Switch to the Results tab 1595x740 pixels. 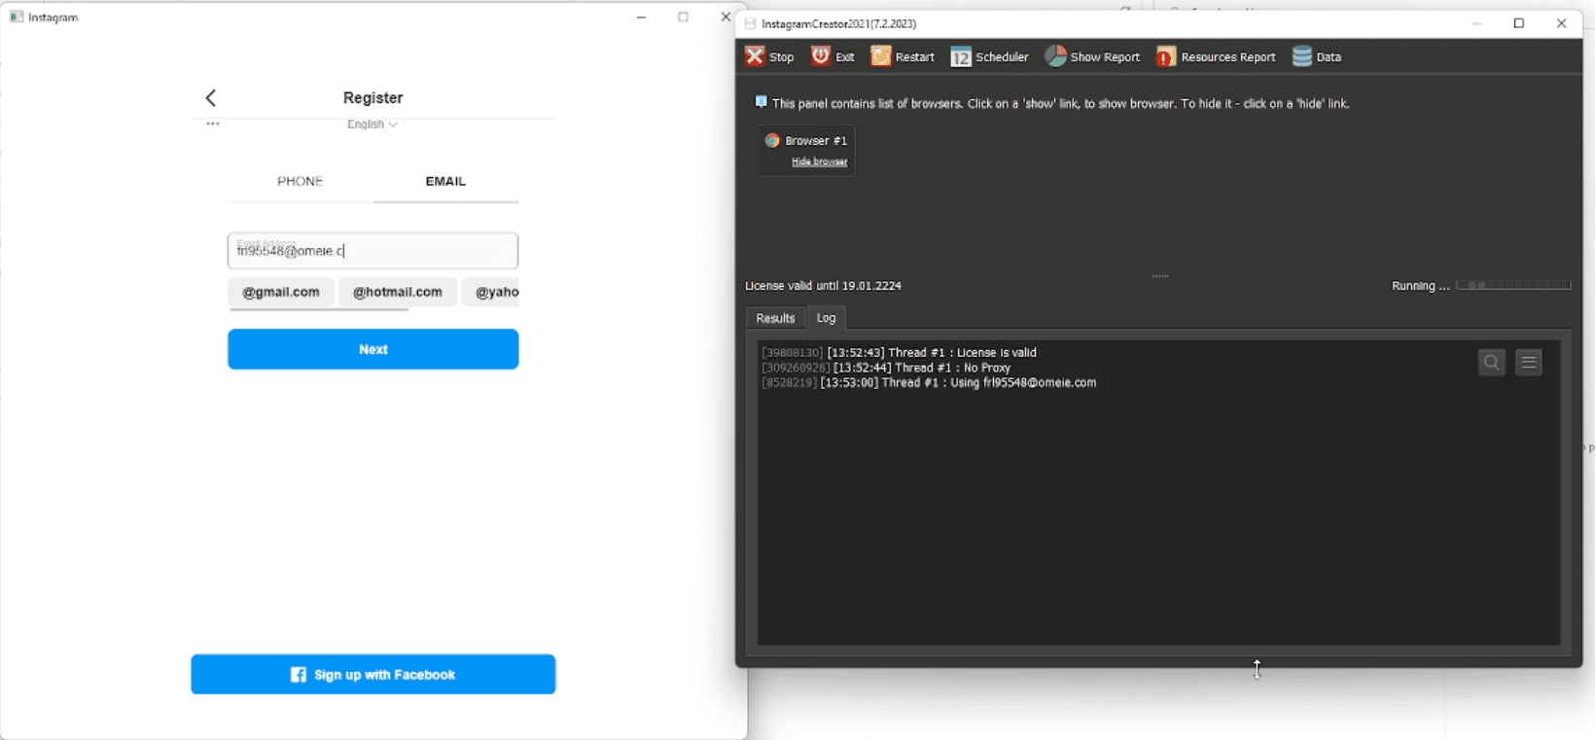[775, 318]
